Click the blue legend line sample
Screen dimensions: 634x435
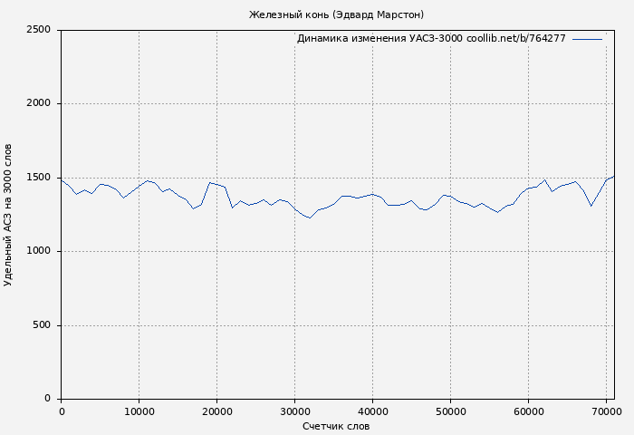point(587,39)
